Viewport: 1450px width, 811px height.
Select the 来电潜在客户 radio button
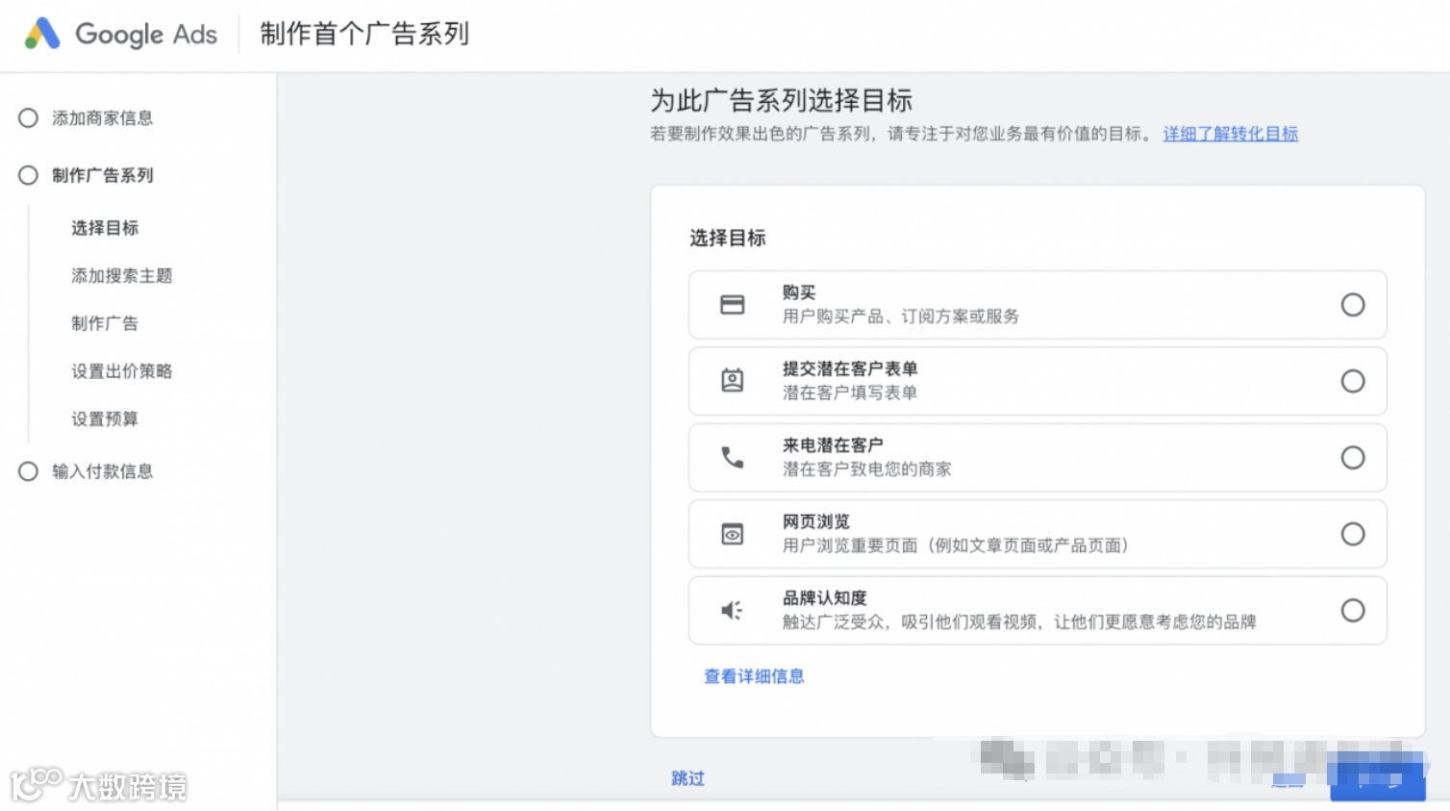tap(1352, 457)
